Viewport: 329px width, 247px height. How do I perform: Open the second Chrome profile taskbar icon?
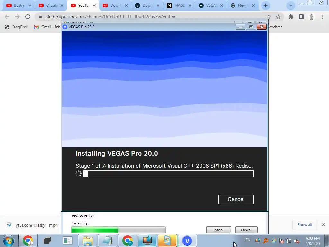tap(127, 241)
